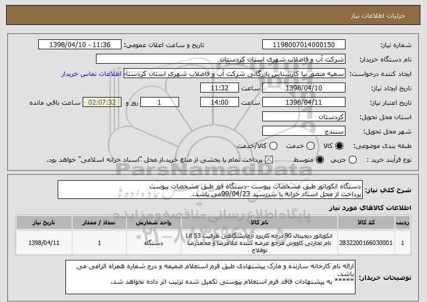Click the کد کالا column header

(x=366, y=223)
